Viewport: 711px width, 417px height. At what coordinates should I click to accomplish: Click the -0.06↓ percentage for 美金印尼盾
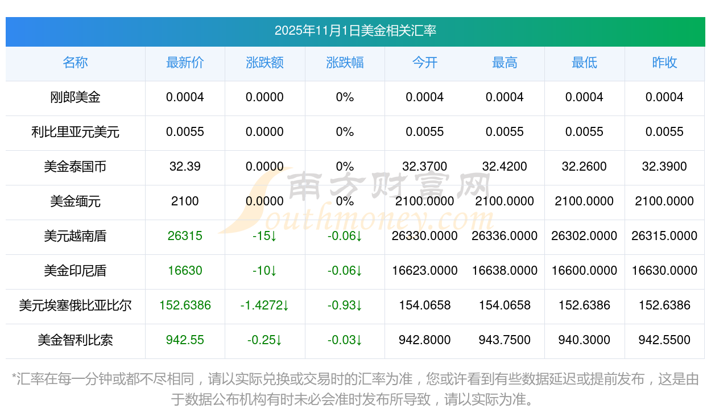[x=345, y=271]
